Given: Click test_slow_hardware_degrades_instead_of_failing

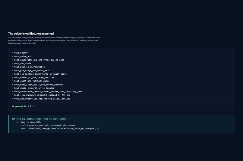Looking at the screenshot, I should (41, 95).
